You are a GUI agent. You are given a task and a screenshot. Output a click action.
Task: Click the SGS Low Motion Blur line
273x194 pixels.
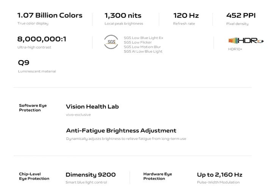tap(142, 47)
